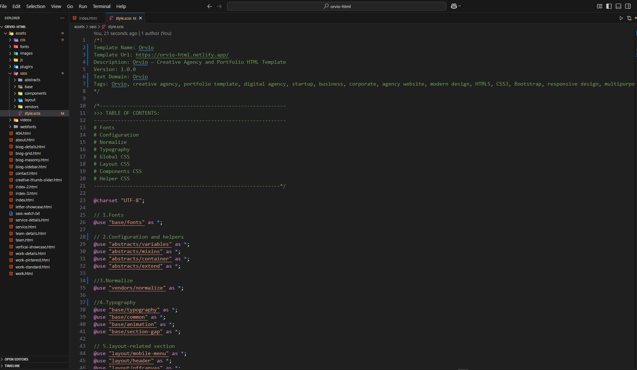The width and height of the screenshot is (637, 370).
Task: Open sass-watch.txt file icon
Action: pos(11,213)
